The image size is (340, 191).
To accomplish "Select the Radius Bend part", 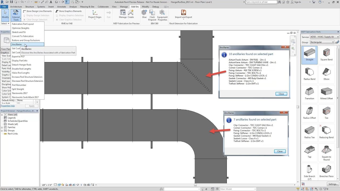I will click(x=309, y=75).
